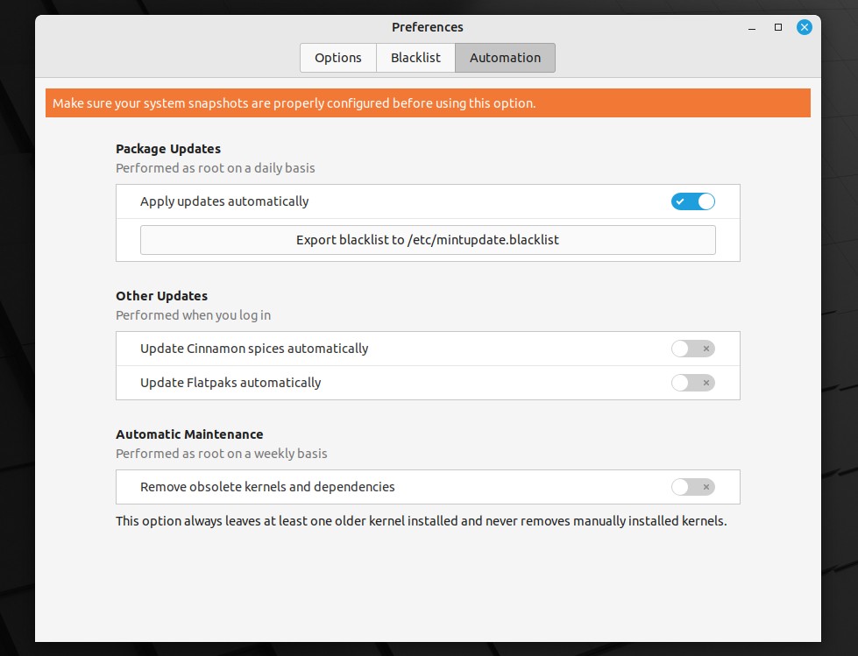
Task: Click the 'Update Flatpaks automatically' label
Action: click(x=230, y=383)
